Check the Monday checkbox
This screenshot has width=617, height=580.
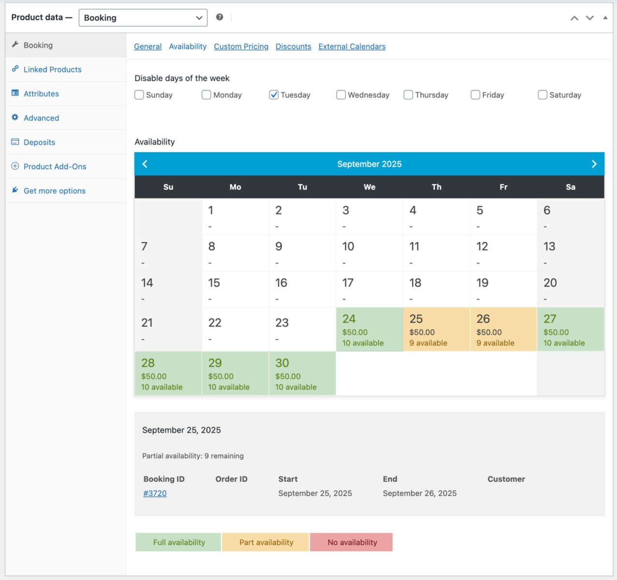(206, 95)
